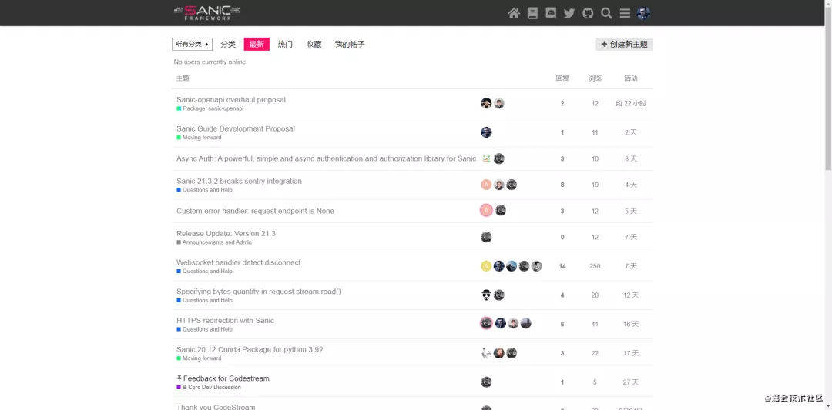832x410 pixels.
Task: Click poster avatar on Sanic Guide topic
Action: [x=486, y=132]
